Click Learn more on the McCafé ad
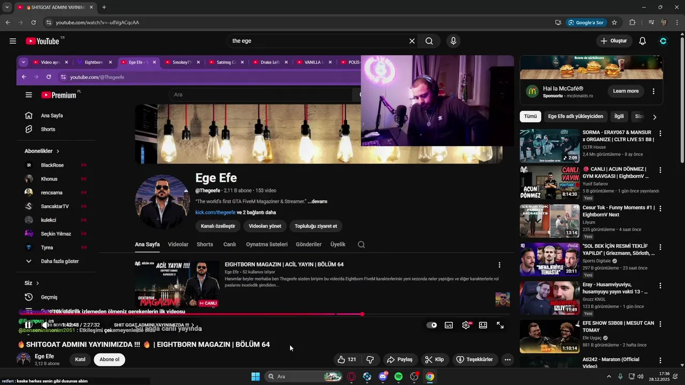The width and height of the screenshot is (685, 385). click(x=626, y=91)
